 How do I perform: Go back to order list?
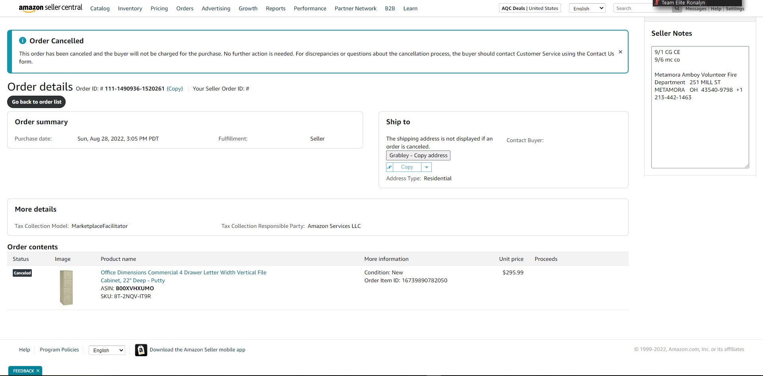pyautogui.click(x=37, y=102)
